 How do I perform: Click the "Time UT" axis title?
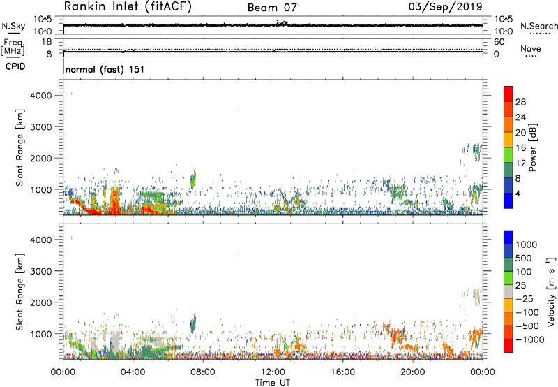coord(273,383)
